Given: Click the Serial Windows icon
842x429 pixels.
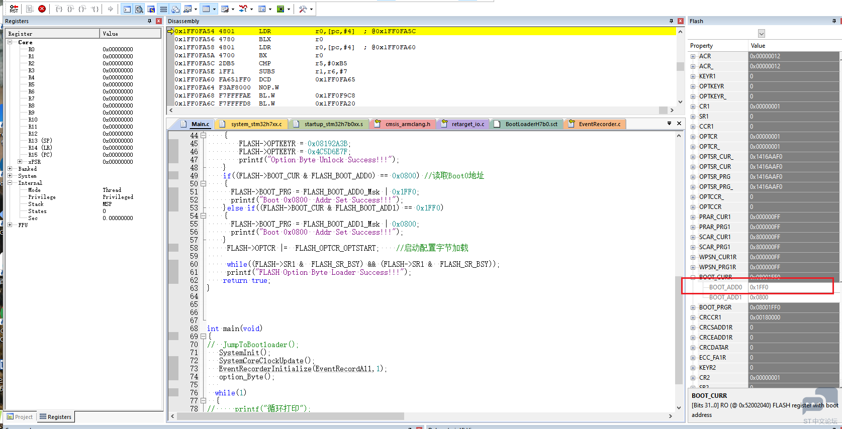Looking at the screenshot, I should 225,9.
